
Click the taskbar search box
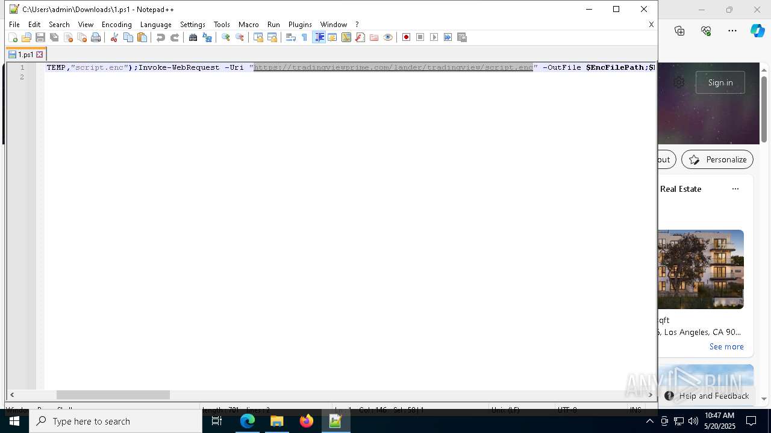coord(116,421)
